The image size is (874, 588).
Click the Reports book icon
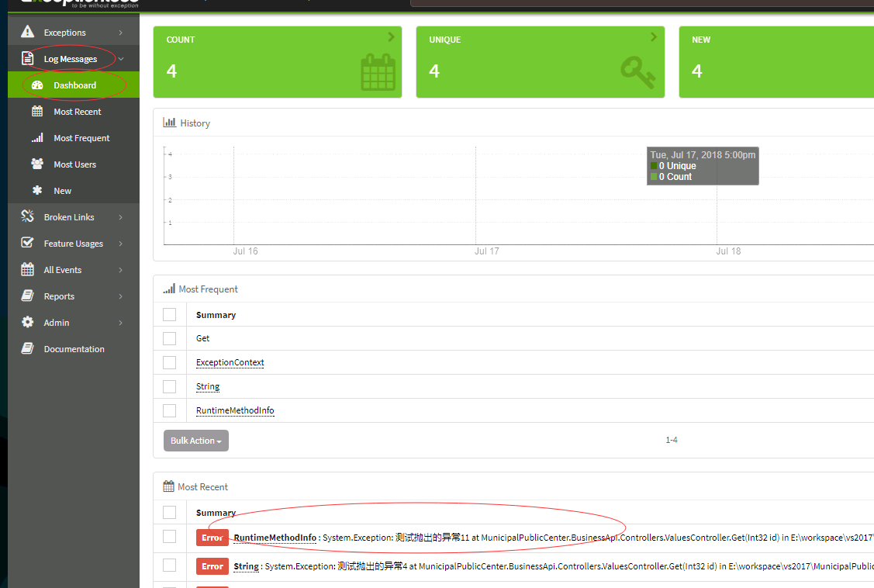coord(27,296)
